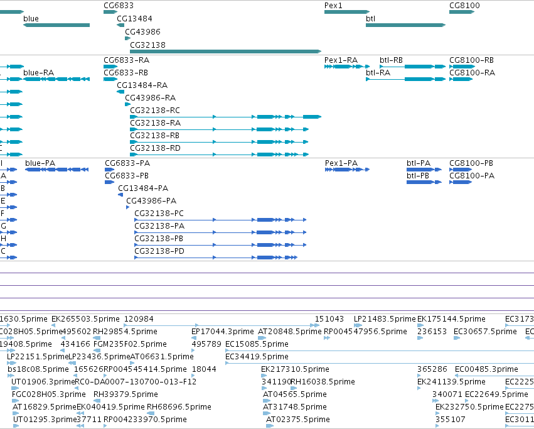Click the 'CG32138-PD' protein label
Viewport: 534px width, 429px height.
(159, 252)
